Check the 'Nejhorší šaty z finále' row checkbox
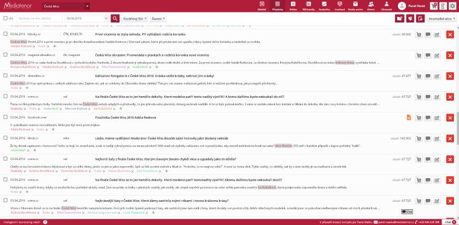The image size is (459, 225). pos(5,159)
